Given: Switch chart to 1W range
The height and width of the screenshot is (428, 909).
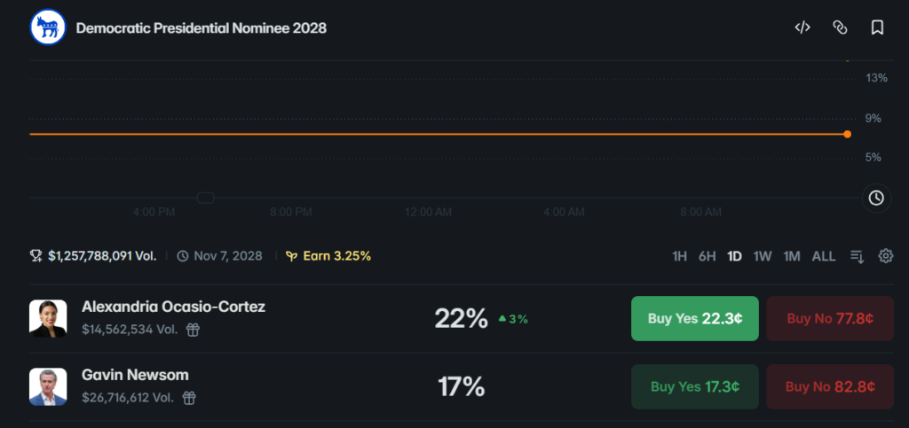Looking at the screenshot, I should pyautogui.click(x=763, y=256).
